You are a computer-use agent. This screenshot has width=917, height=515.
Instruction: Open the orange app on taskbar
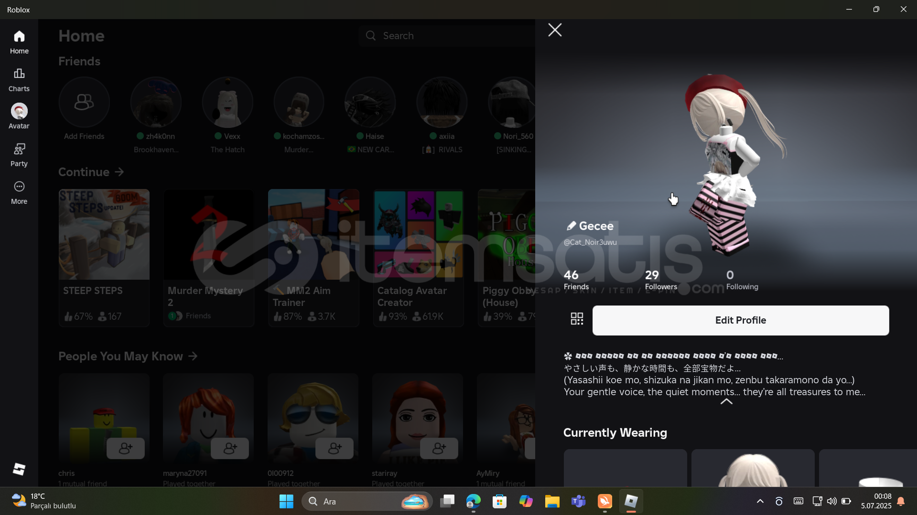605,501
